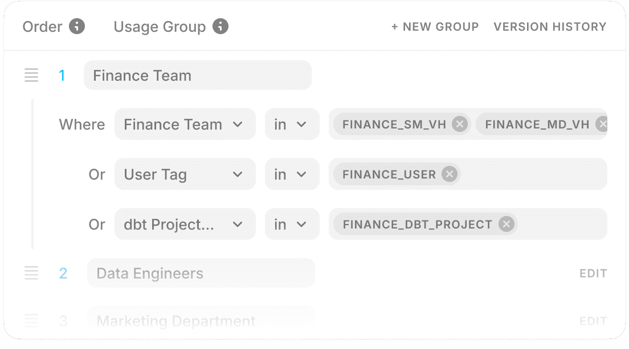
Task: Click EDIT for Data Engineers group
Action: (593, 273)
